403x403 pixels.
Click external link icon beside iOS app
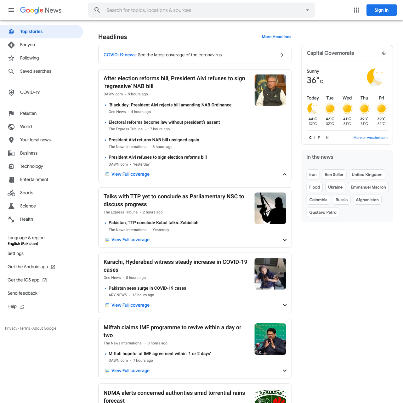(45, 280)
